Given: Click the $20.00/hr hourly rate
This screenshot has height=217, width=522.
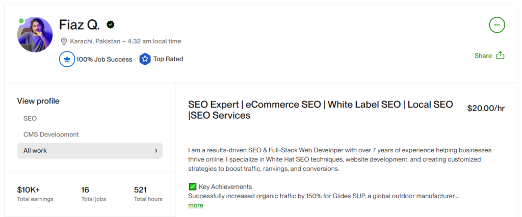Looking at the screenshot, I should click(486, 108).
